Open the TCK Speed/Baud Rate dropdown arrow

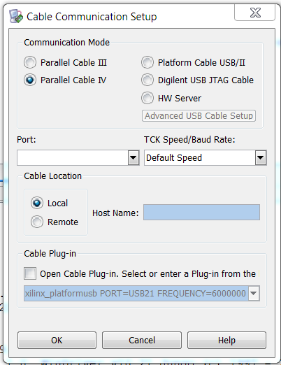[x=261, y=158]
